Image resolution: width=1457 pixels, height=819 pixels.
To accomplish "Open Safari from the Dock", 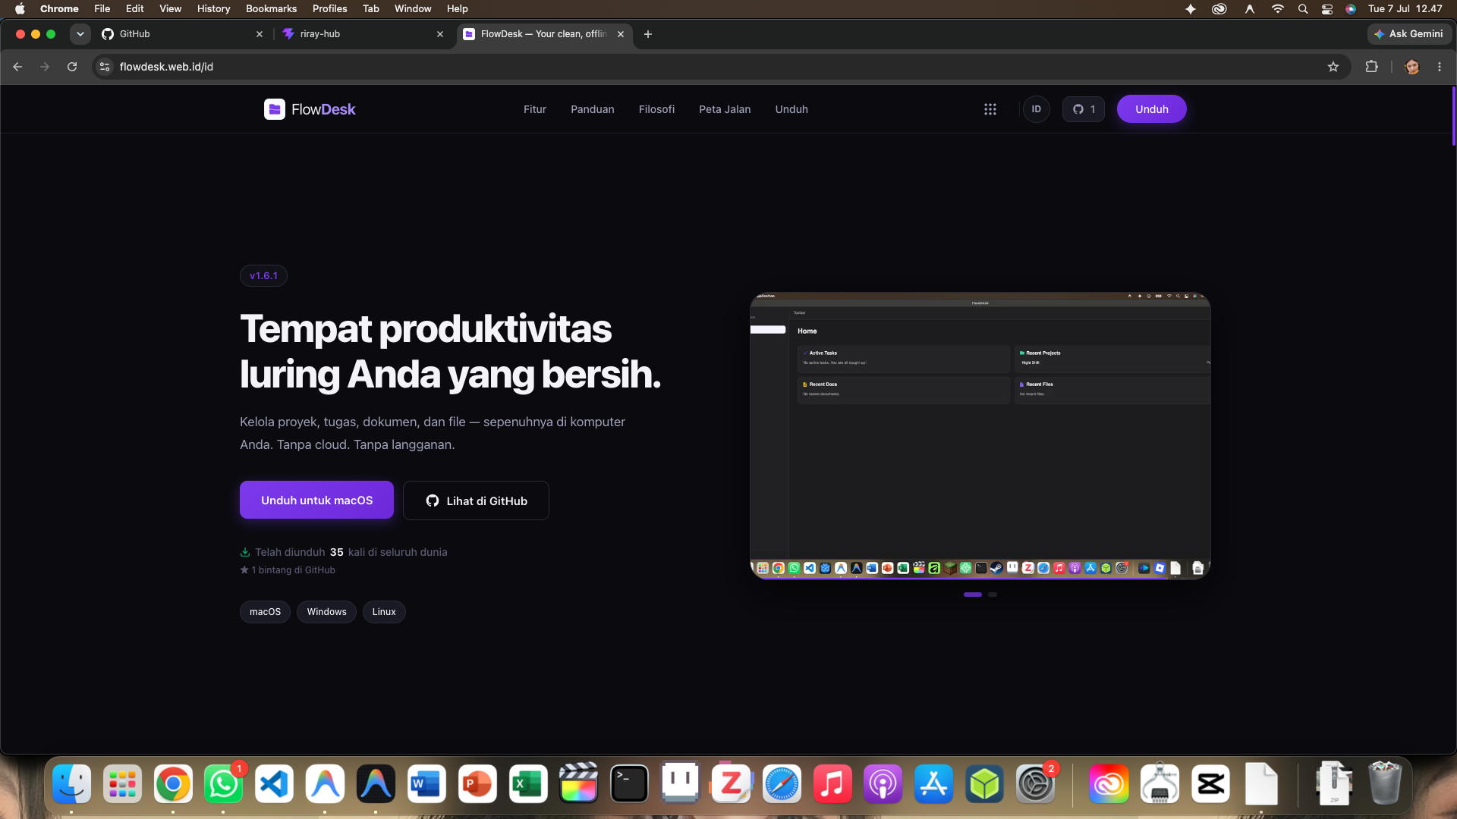I will pos(782,784).
